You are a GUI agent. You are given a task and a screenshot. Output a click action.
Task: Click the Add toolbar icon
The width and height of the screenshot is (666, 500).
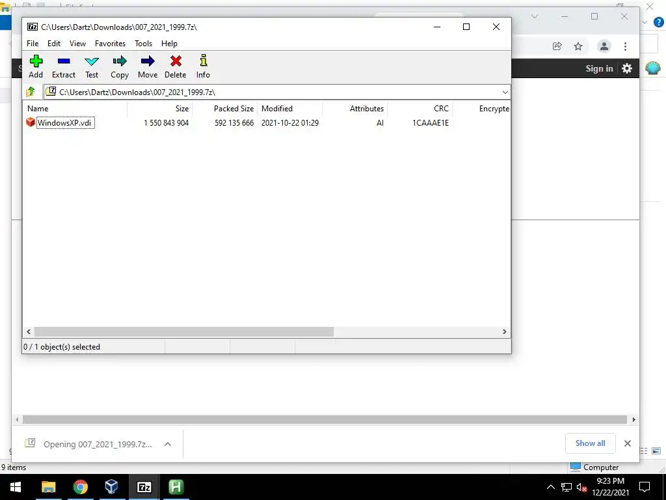[36, 62]
